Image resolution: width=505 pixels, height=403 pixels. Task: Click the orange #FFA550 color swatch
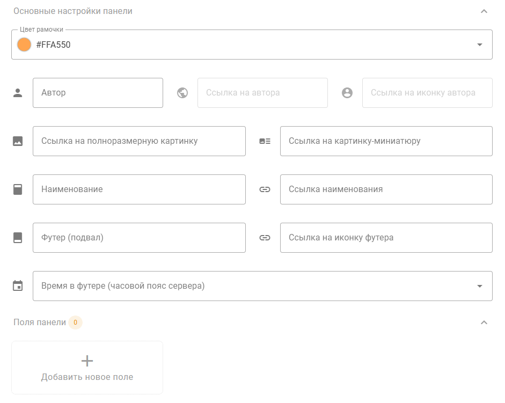pos(24,45)
